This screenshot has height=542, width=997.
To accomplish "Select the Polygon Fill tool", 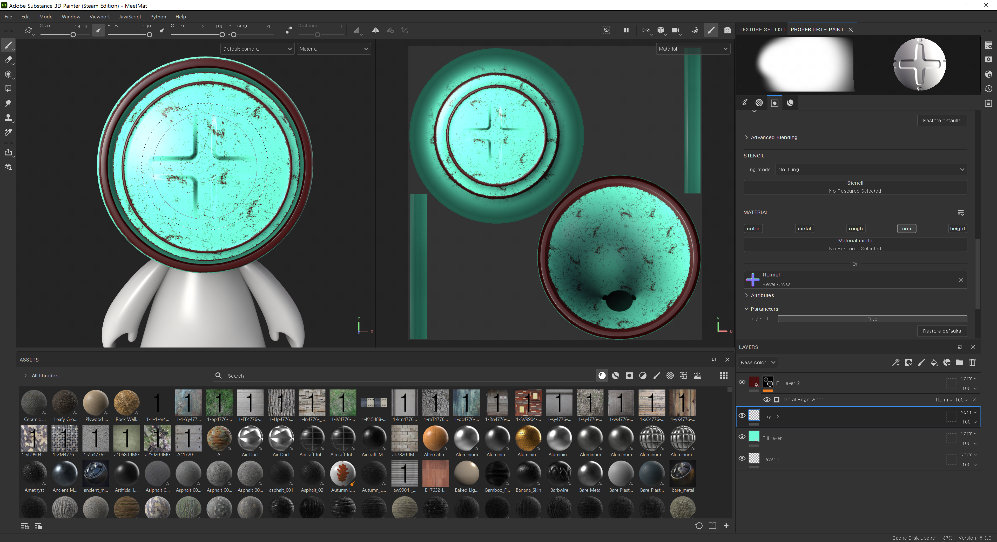I will click(8, 88).
